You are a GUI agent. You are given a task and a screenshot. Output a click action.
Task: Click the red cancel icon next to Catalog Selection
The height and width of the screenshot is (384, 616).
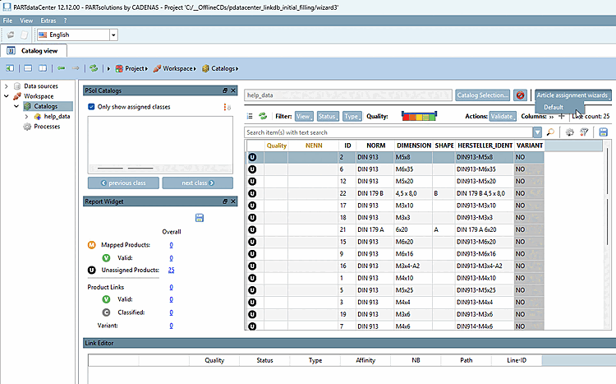520,95
